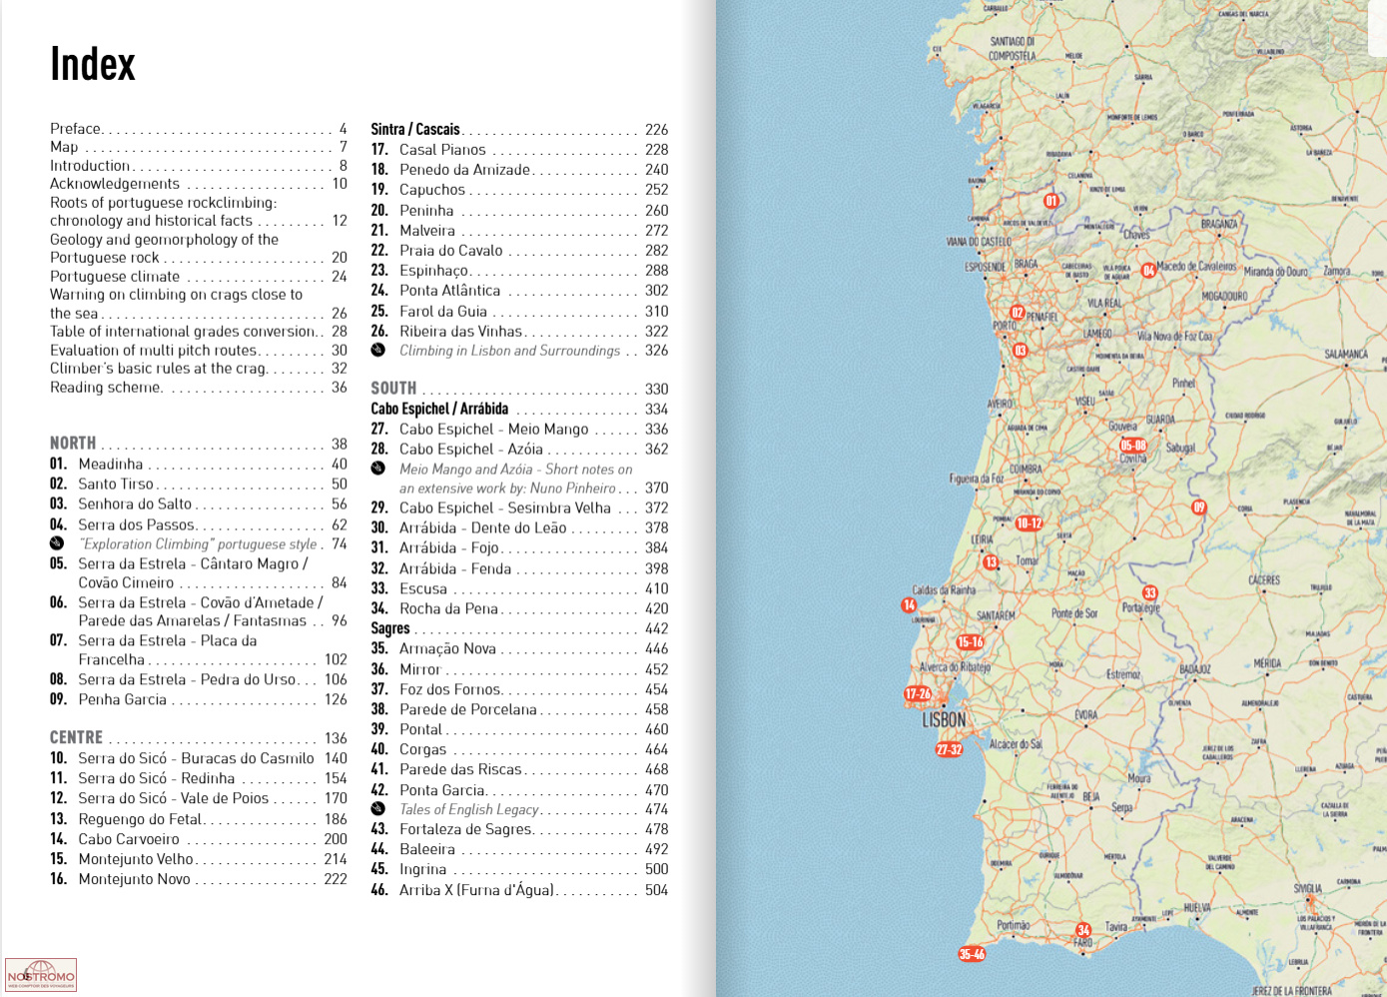1387x997 pixels.
Task: Select the 05-08 marker near Covilhã
Action: pos(1133,446)
